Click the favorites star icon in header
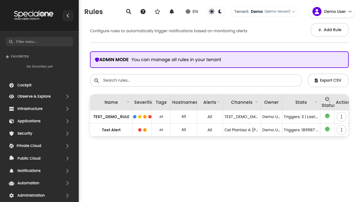Screen dimensions: 360x202 coord(157,12)
